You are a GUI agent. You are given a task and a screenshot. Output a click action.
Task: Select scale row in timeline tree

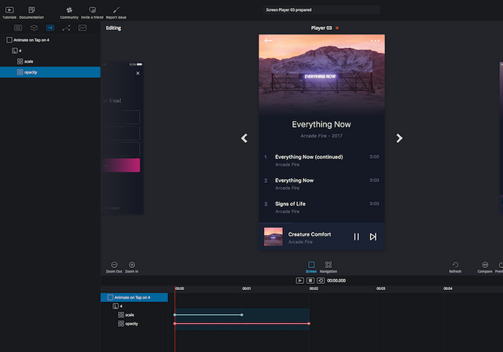tap(134, 315)
